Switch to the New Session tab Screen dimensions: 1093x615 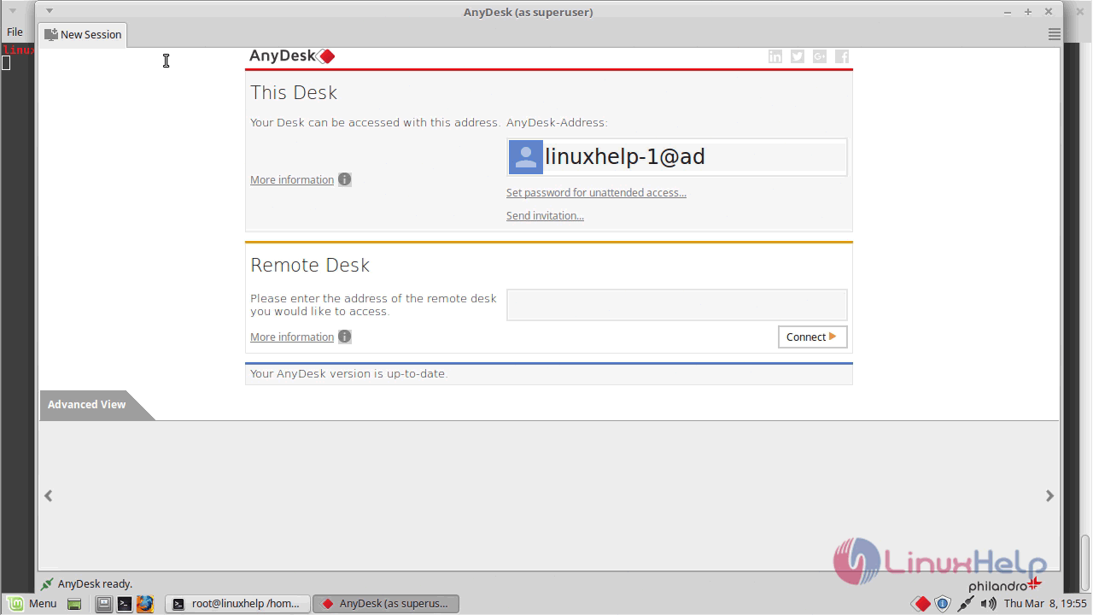[x=83, y=35]
